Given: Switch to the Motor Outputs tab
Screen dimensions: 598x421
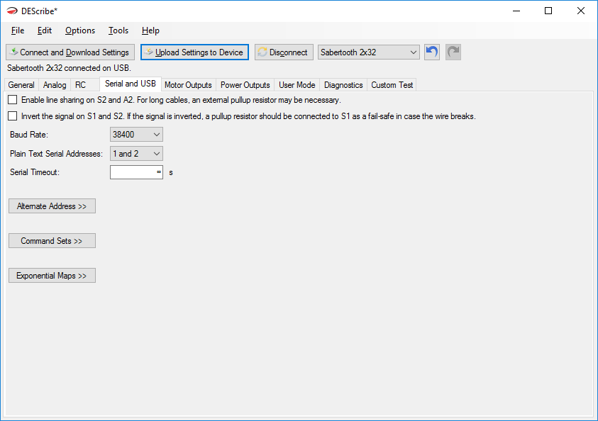Looking at the screenshot, I should [188, 85].
